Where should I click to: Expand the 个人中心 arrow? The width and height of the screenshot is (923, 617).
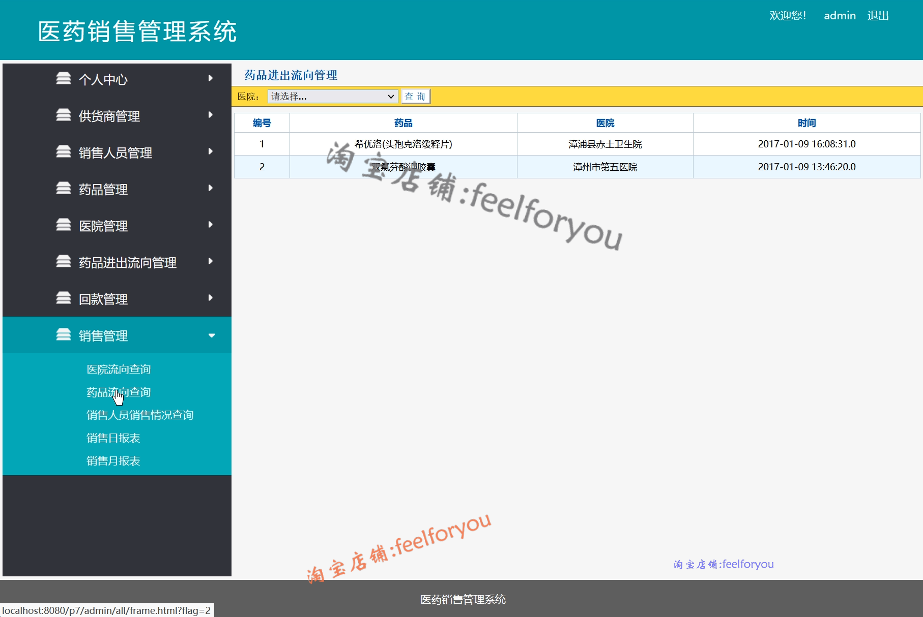click(211, 78)
